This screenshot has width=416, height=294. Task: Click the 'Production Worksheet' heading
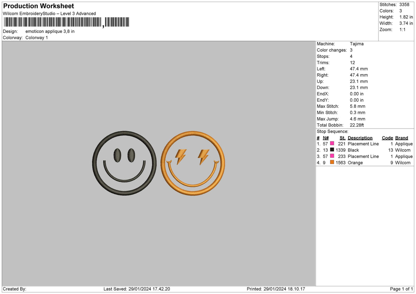(38, 6)
